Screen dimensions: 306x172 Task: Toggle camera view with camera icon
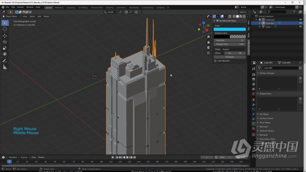[208, 47]
